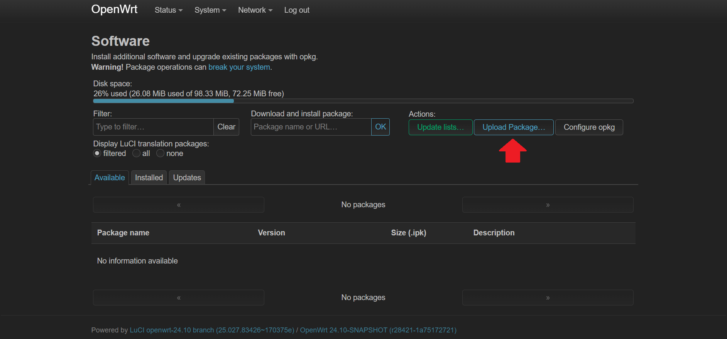727x339 pixels.
Task: Click the 'Package name' column header
Action: [123, 233]
